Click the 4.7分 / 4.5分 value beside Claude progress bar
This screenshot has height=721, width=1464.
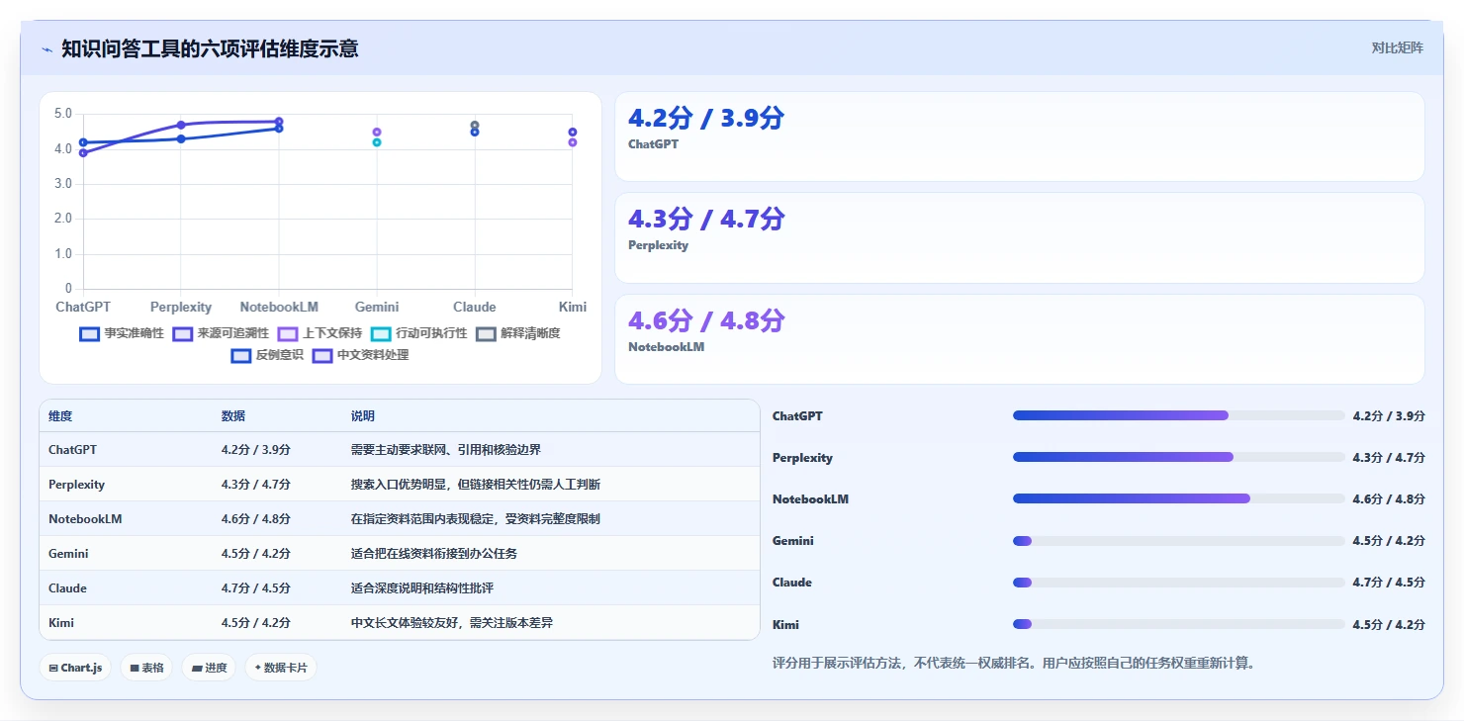(x=1389, y=583)
